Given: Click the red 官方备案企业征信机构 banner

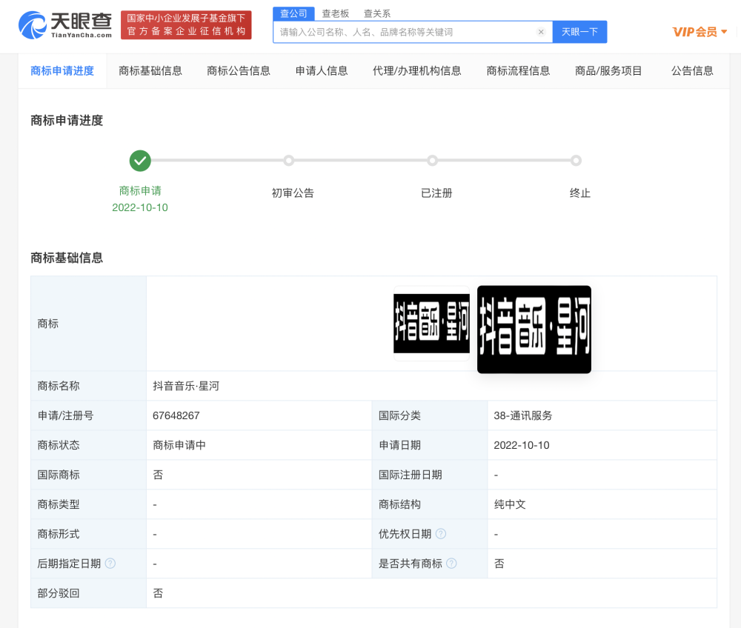Looking at the screenshot, I should pos(186,25).
